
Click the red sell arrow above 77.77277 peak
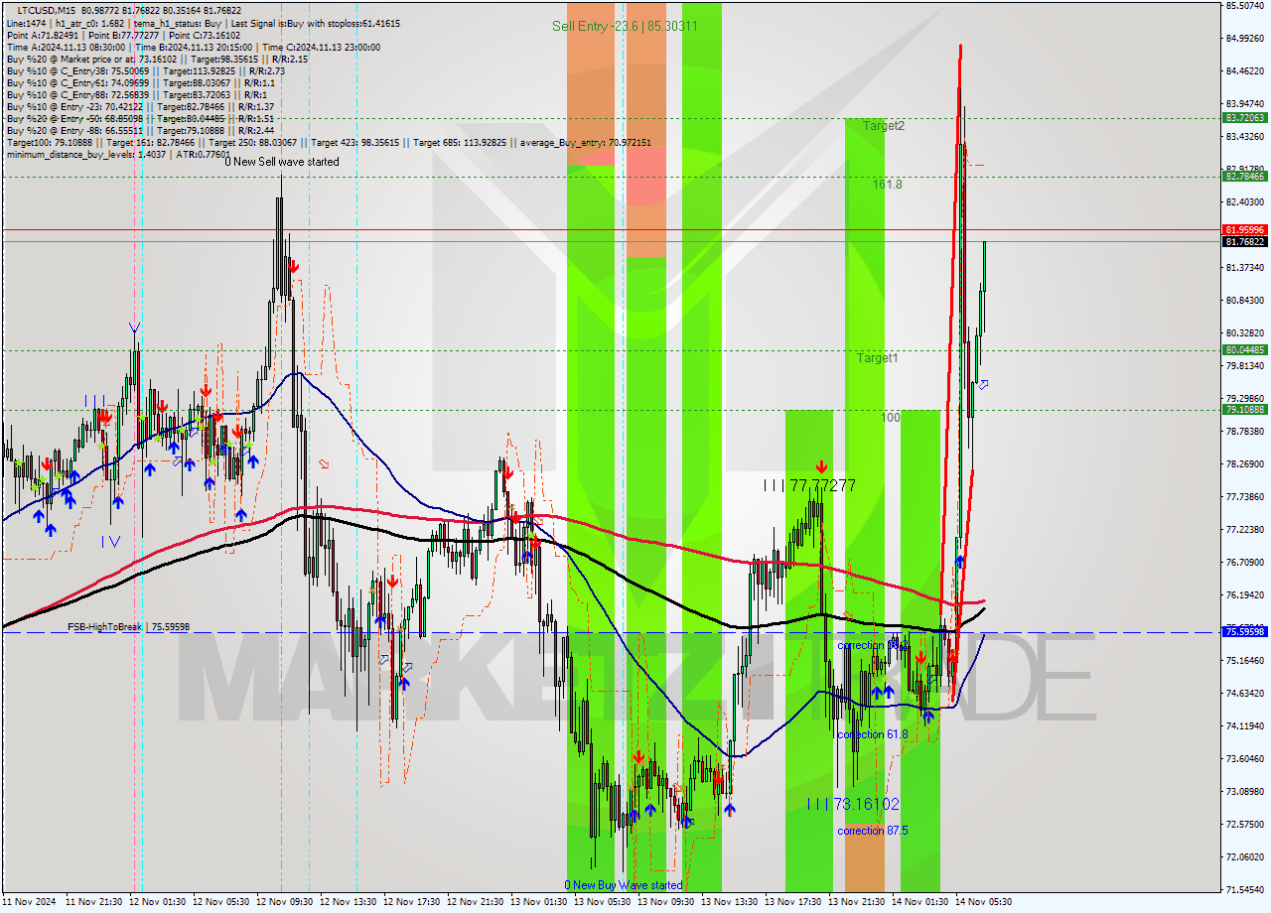822,466
